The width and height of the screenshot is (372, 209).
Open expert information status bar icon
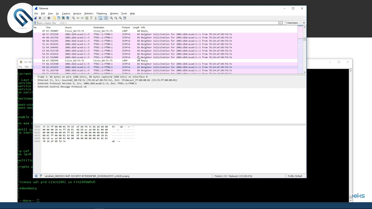(36, 176)
